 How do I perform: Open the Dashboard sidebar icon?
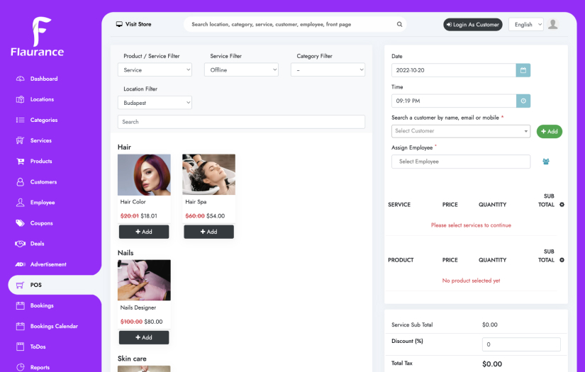coord(20,79)
